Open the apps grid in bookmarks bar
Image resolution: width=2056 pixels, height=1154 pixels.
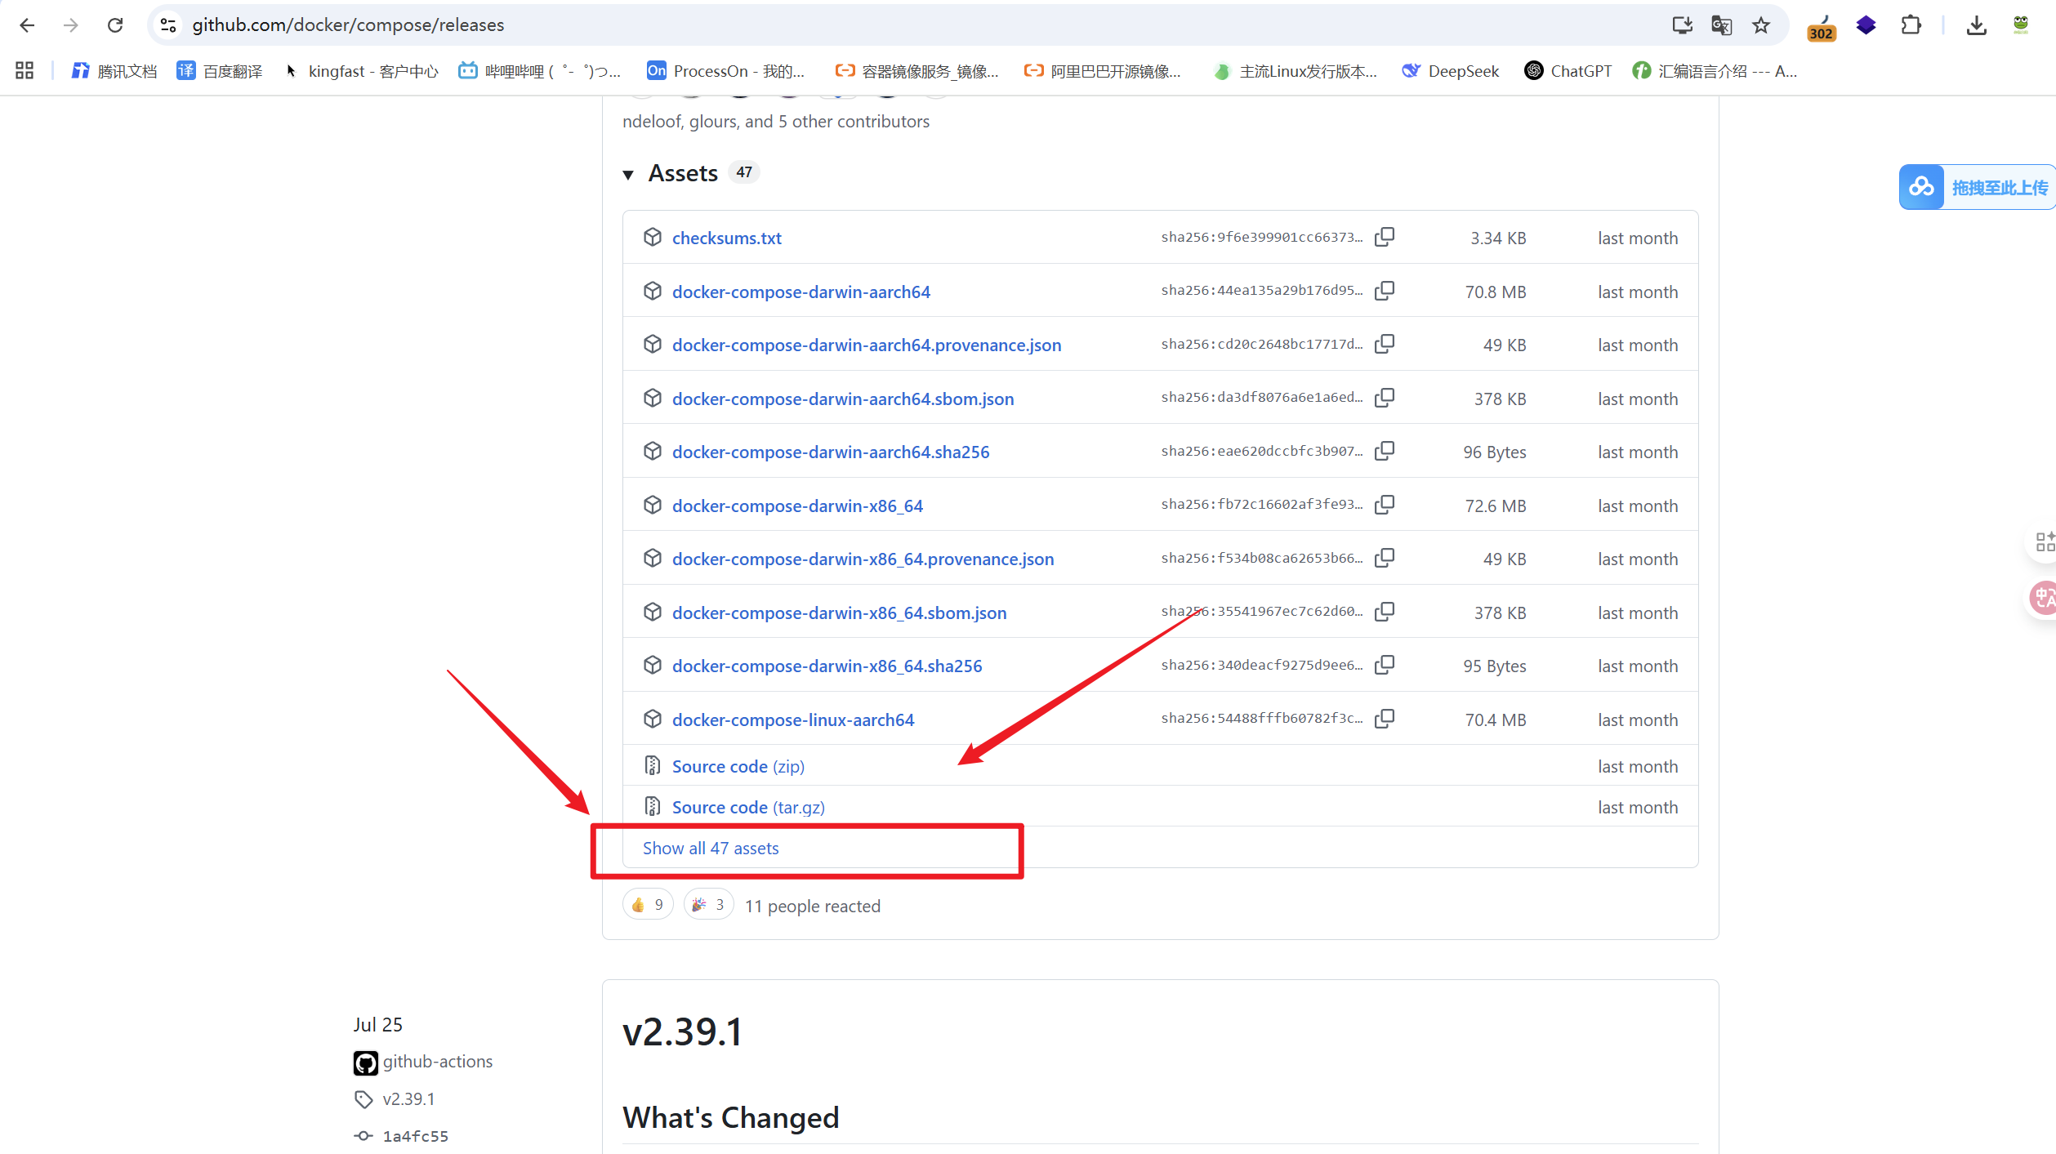click(25, 71)
